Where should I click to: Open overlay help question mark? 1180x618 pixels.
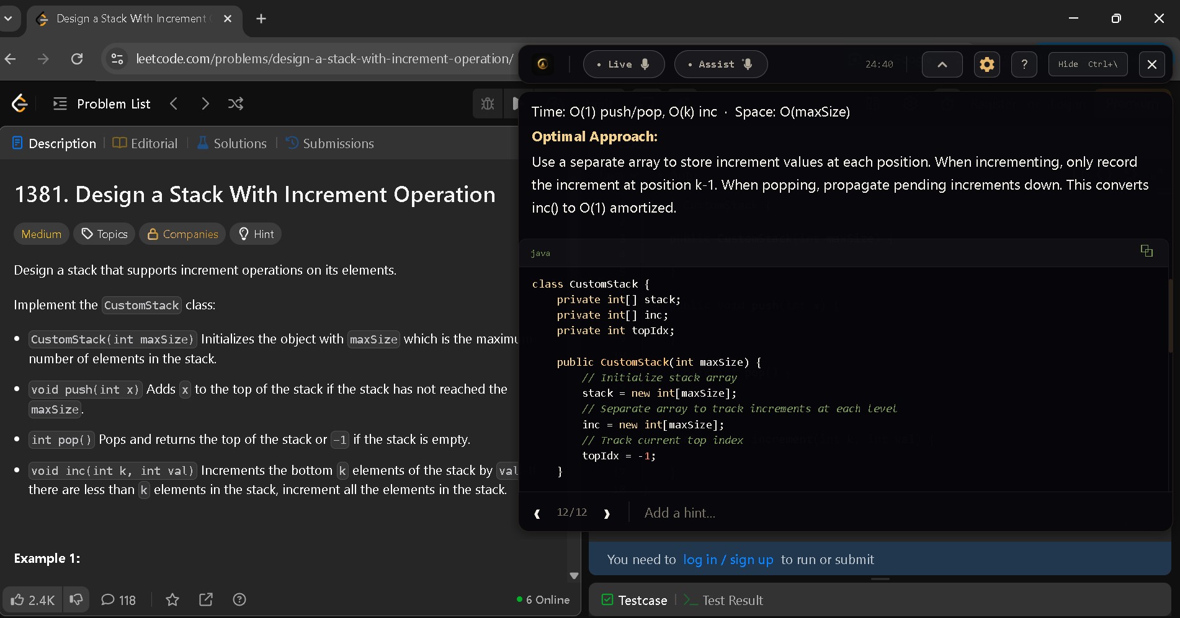click(1024, 64)
